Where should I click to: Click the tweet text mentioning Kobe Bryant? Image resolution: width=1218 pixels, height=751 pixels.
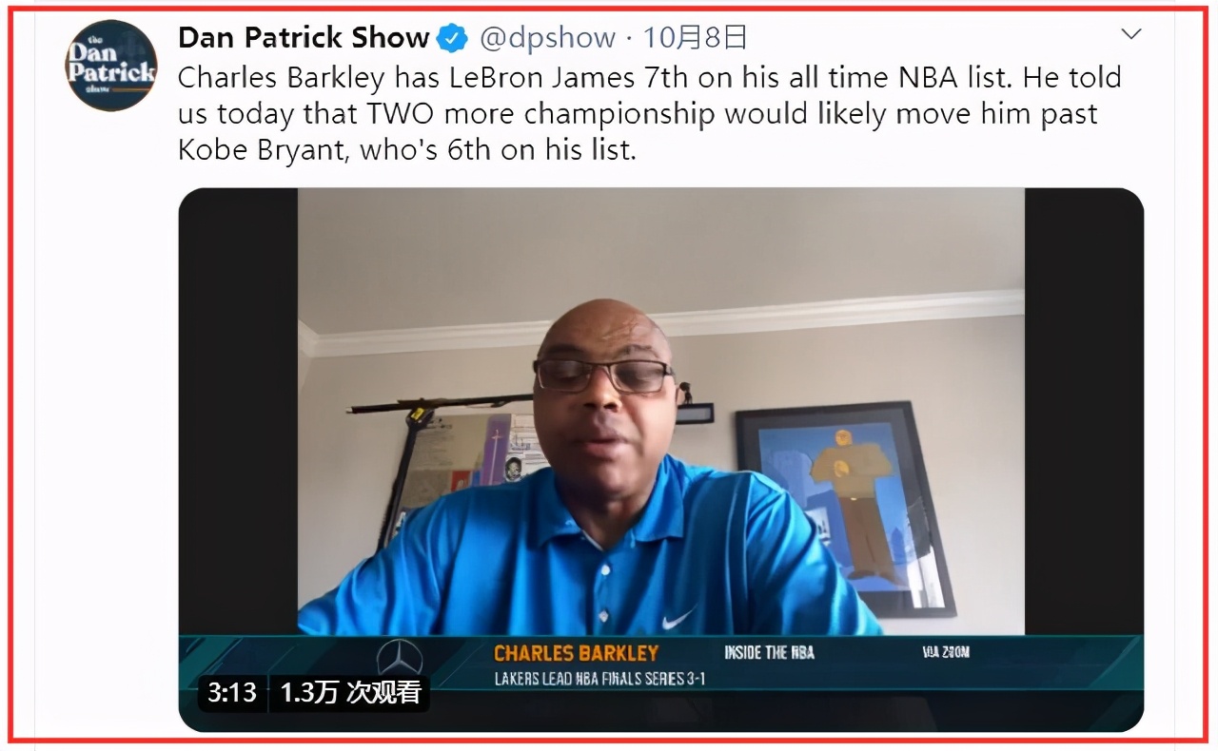coord(406,149)
